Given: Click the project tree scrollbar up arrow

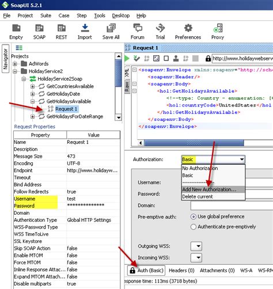Looking at the screenshot, I should 119,56.
